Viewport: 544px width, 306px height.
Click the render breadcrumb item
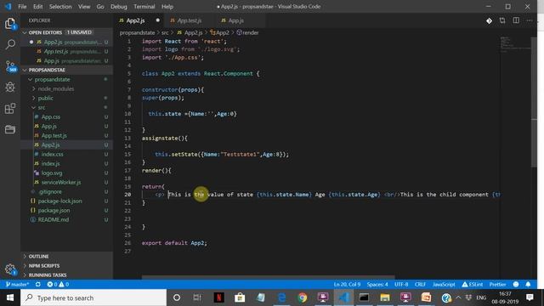coord(247,32)
